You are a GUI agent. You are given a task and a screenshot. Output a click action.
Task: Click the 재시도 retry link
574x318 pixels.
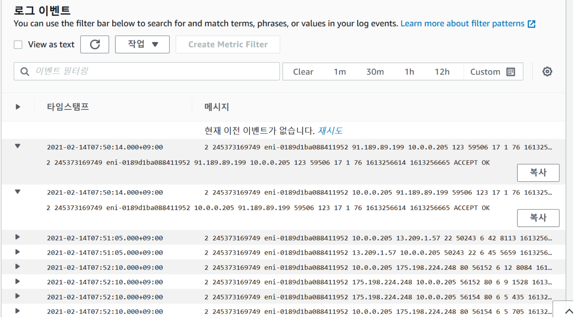coord(330,131)
